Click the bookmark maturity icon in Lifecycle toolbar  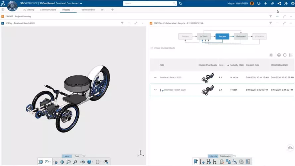click(x=196, y=161)
